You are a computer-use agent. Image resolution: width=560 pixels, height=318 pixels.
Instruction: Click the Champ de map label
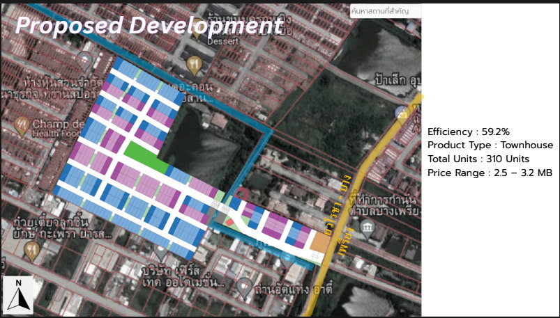(59, 125)
